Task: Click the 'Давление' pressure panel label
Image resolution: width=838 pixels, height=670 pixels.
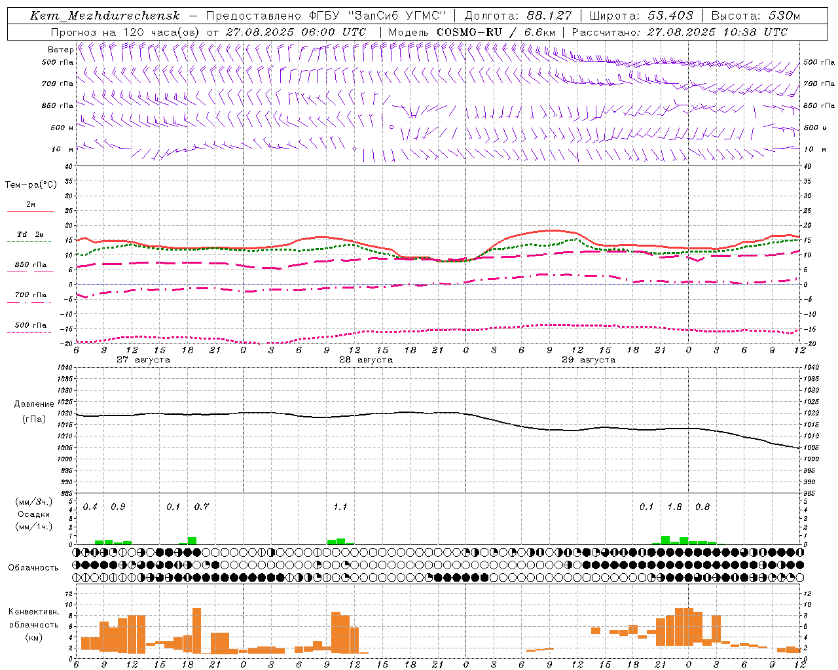Action: click(34, 404)
